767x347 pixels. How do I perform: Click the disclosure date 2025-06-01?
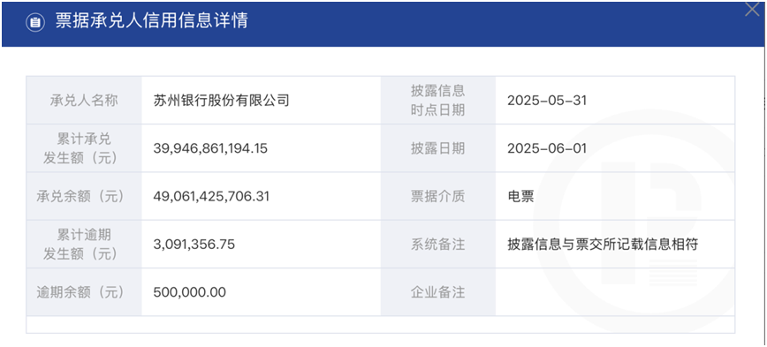(547, 148)
